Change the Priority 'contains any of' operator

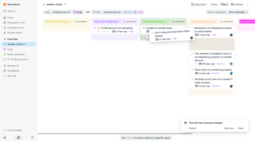112,12
